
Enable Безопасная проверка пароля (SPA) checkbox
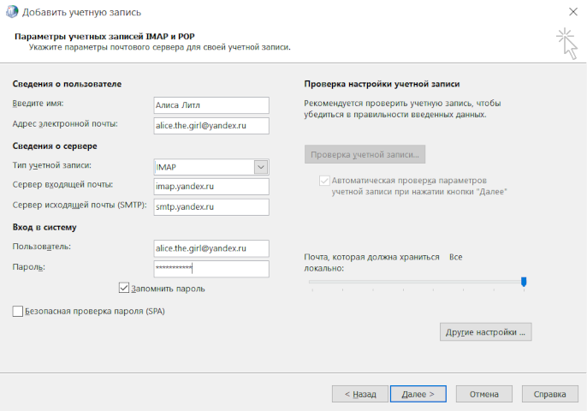[19, 312]
